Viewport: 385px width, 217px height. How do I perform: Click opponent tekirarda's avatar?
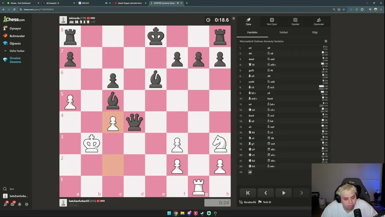(63, 20)
